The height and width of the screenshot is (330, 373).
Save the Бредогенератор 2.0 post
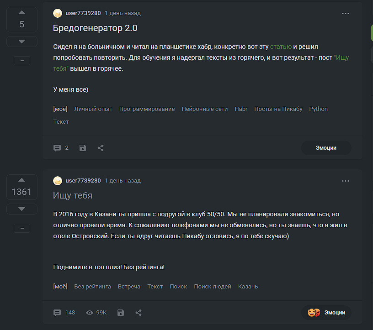tap(83, 148)
